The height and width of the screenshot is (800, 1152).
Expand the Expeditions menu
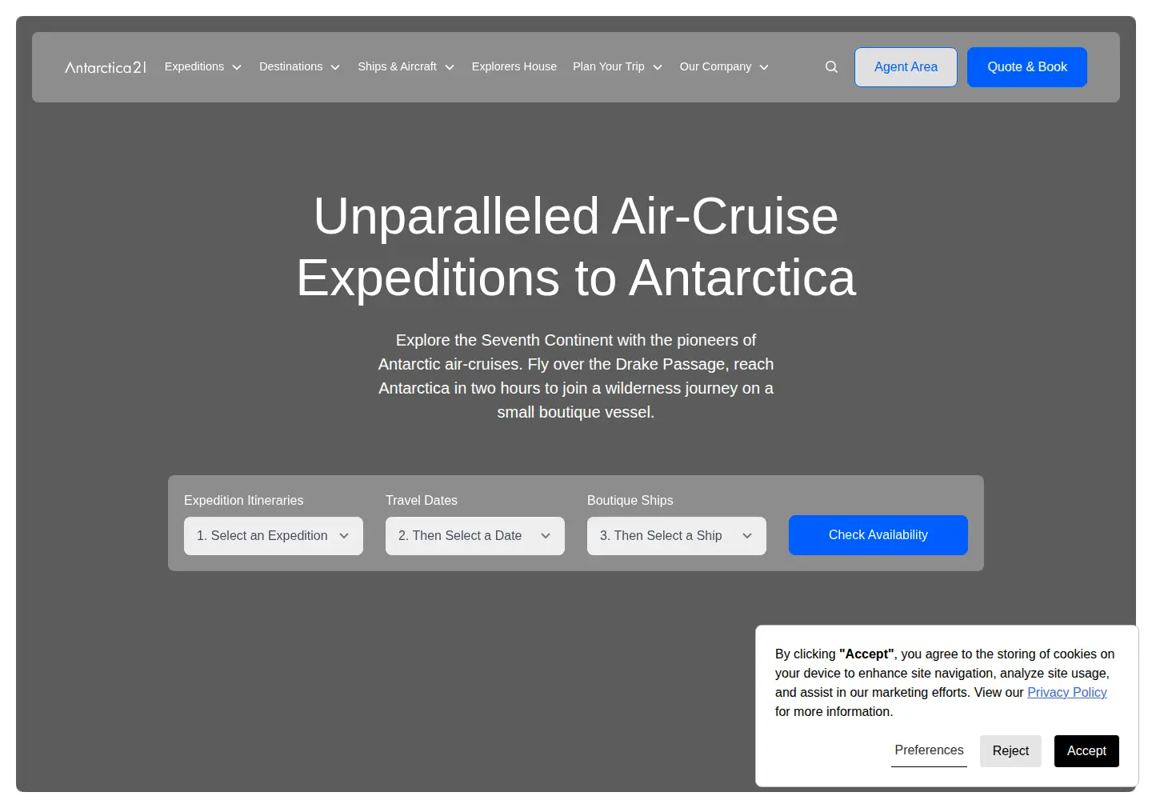click(202, 66)
